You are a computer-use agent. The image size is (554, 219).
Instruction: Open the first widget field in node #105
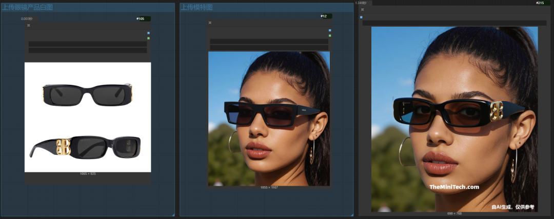[88, 44]
